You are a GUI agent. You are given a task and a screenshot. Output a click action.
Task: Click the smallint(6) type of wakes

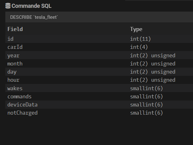pyautogui.click(x=147, y=88)
